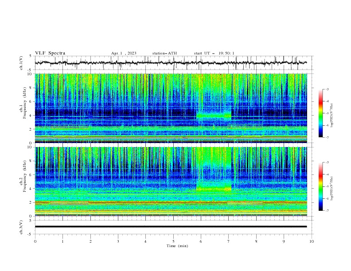Click the "ch.1(V)" waveform axis label
The width and height of the screenshot is (351, 271).
tap(21, 63)
